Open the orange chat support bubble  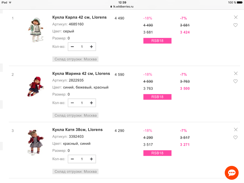click(232, 173)
